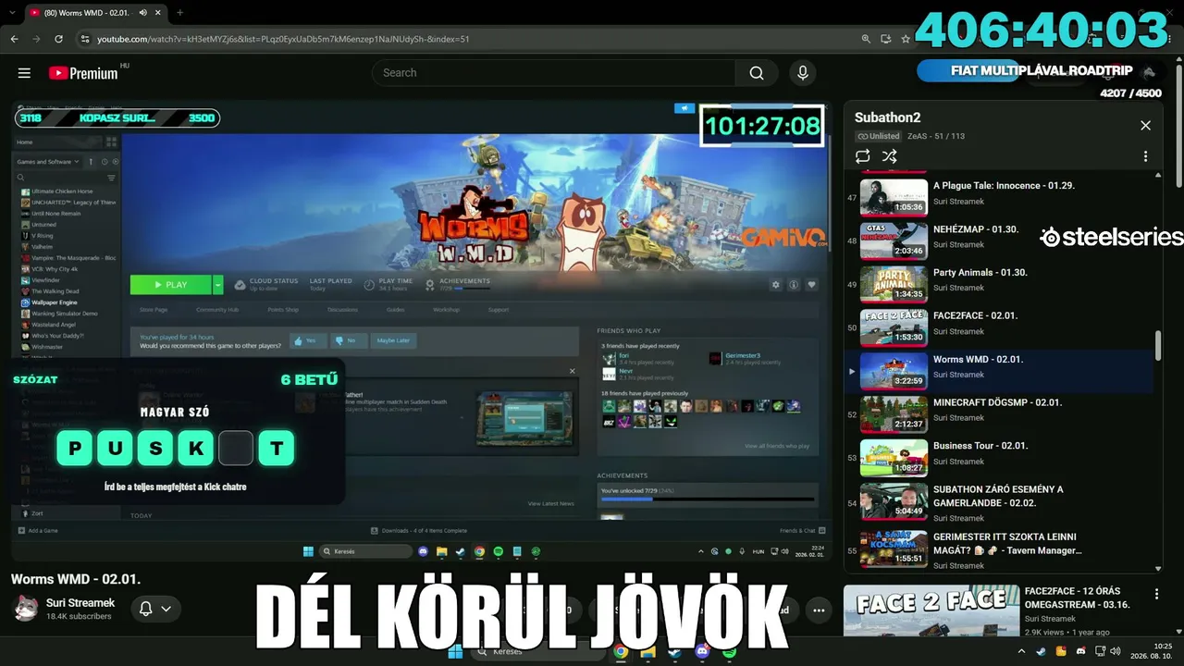Open Steam's Add a Game option
The width and height of the screenshot is (1184, 666).
38,531
